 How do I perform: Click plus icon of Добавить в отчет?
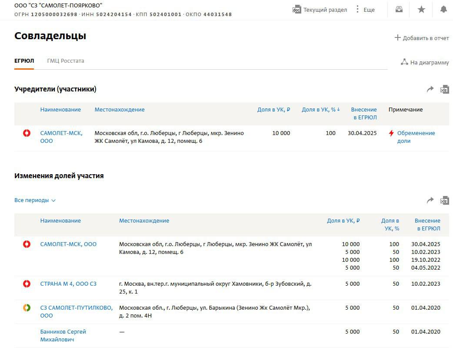pos(397,37)
